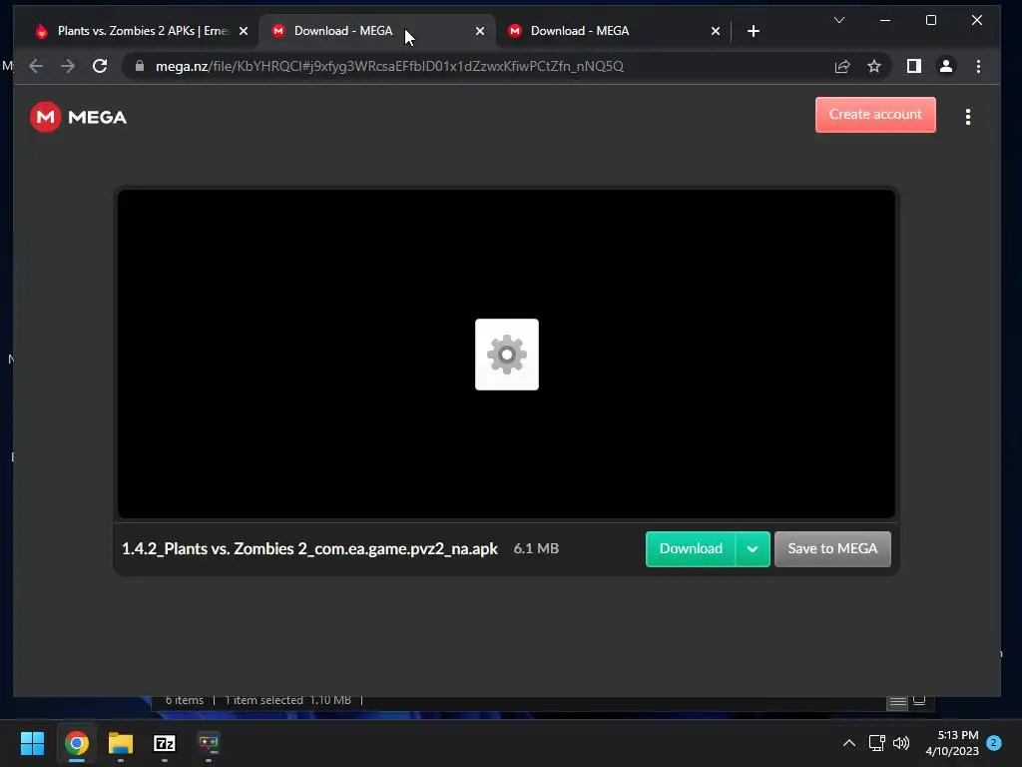Click the MEGA logo
Viewport: 1022px width, 767px height.
click(x=78, y=118)
